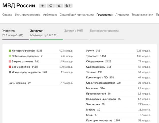Open the За 12 месяцев 69 row
Image resolution: width=159 pixels, height=123 pixels.
(x=41, y=83)
